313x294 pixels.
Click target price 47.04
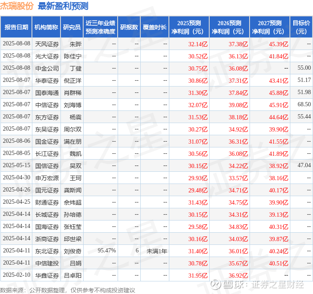pyautogui.click(x=304, y=165)
